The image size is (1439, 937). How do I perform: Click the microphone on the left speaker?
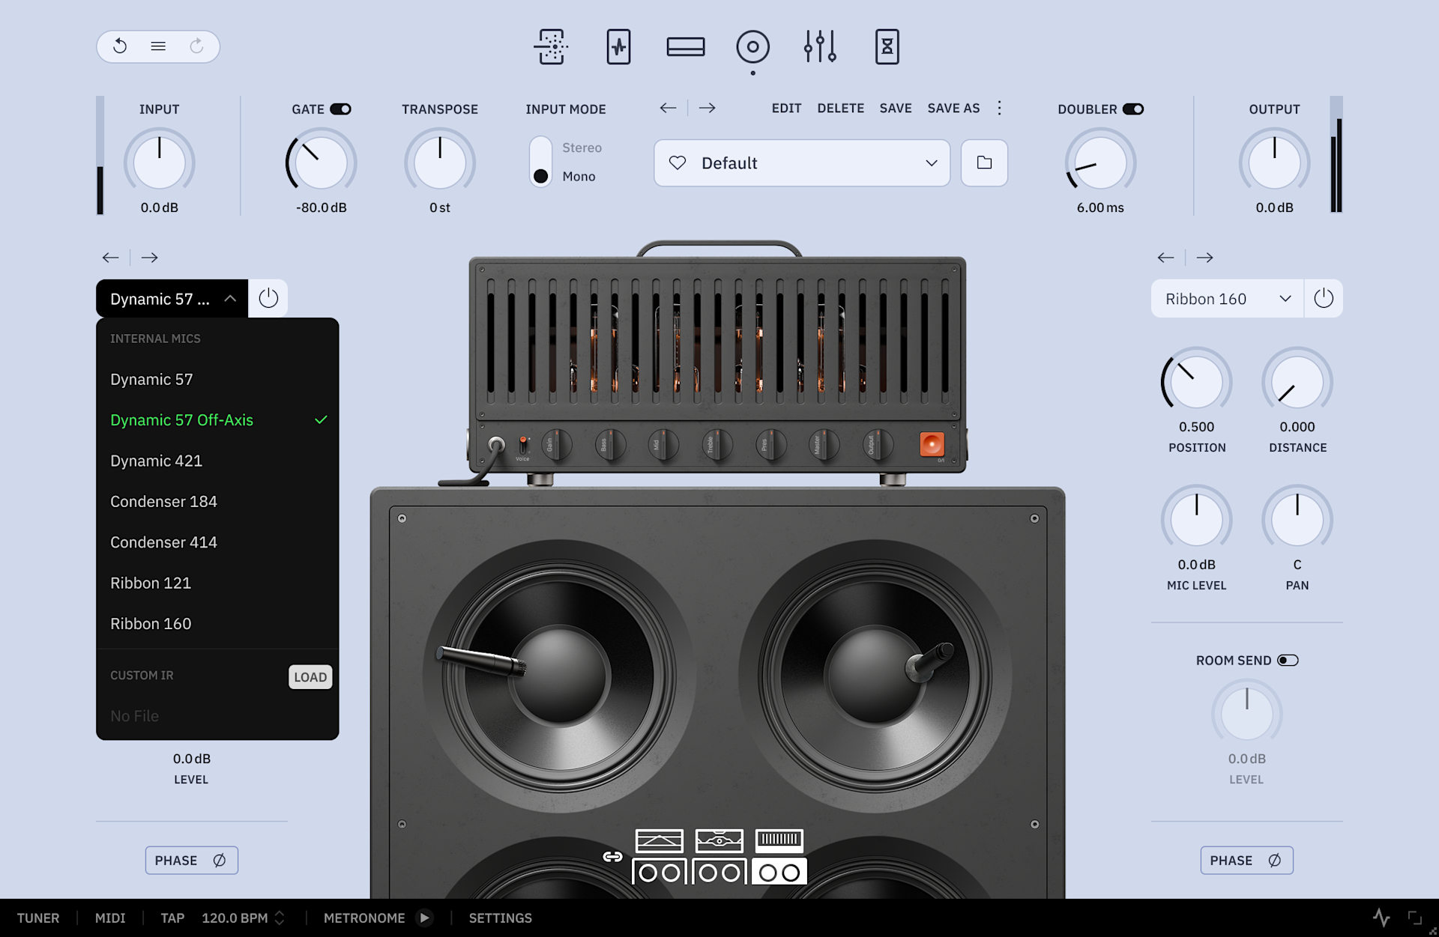click(x=481, y=661)
